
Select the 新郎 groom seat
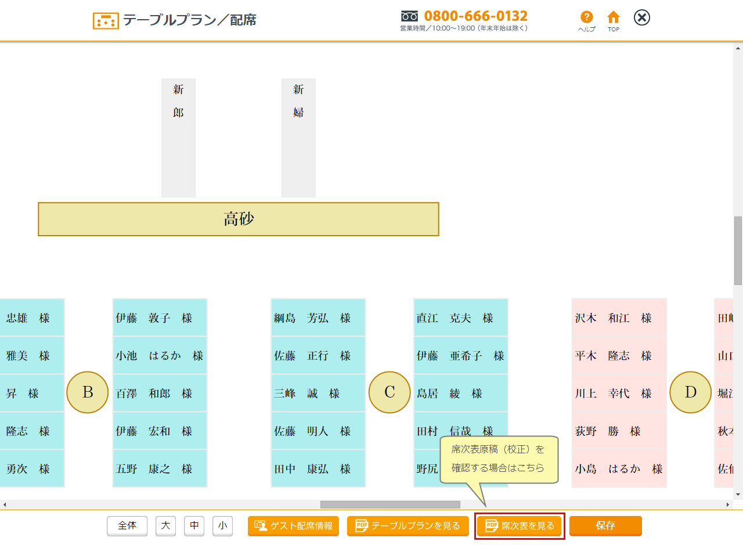[x=178, y=138]
